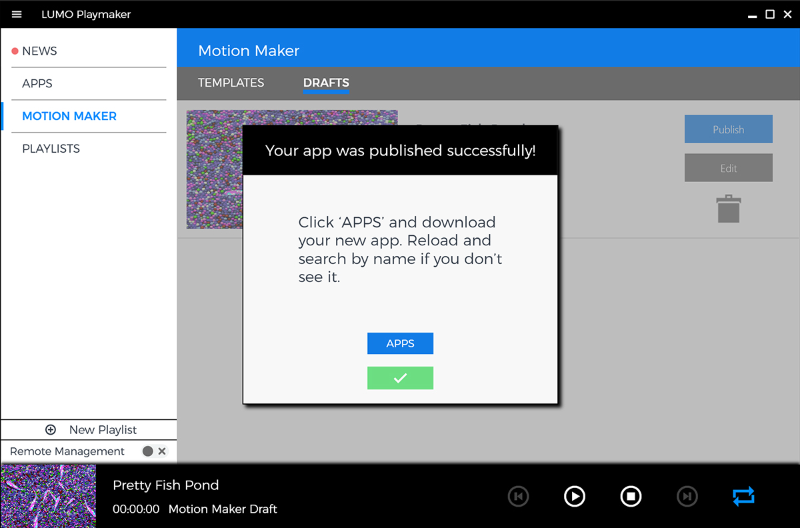Click the trash can delete icon
Viewport: 800px width, 528px height.
tap(729, 209)
